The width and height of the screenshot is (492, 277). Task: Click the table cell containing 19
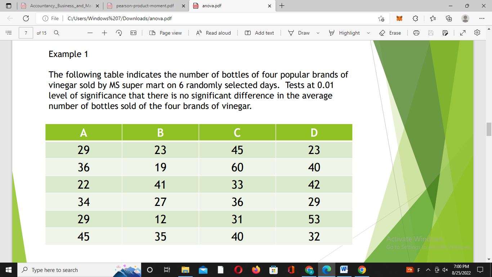160,167
